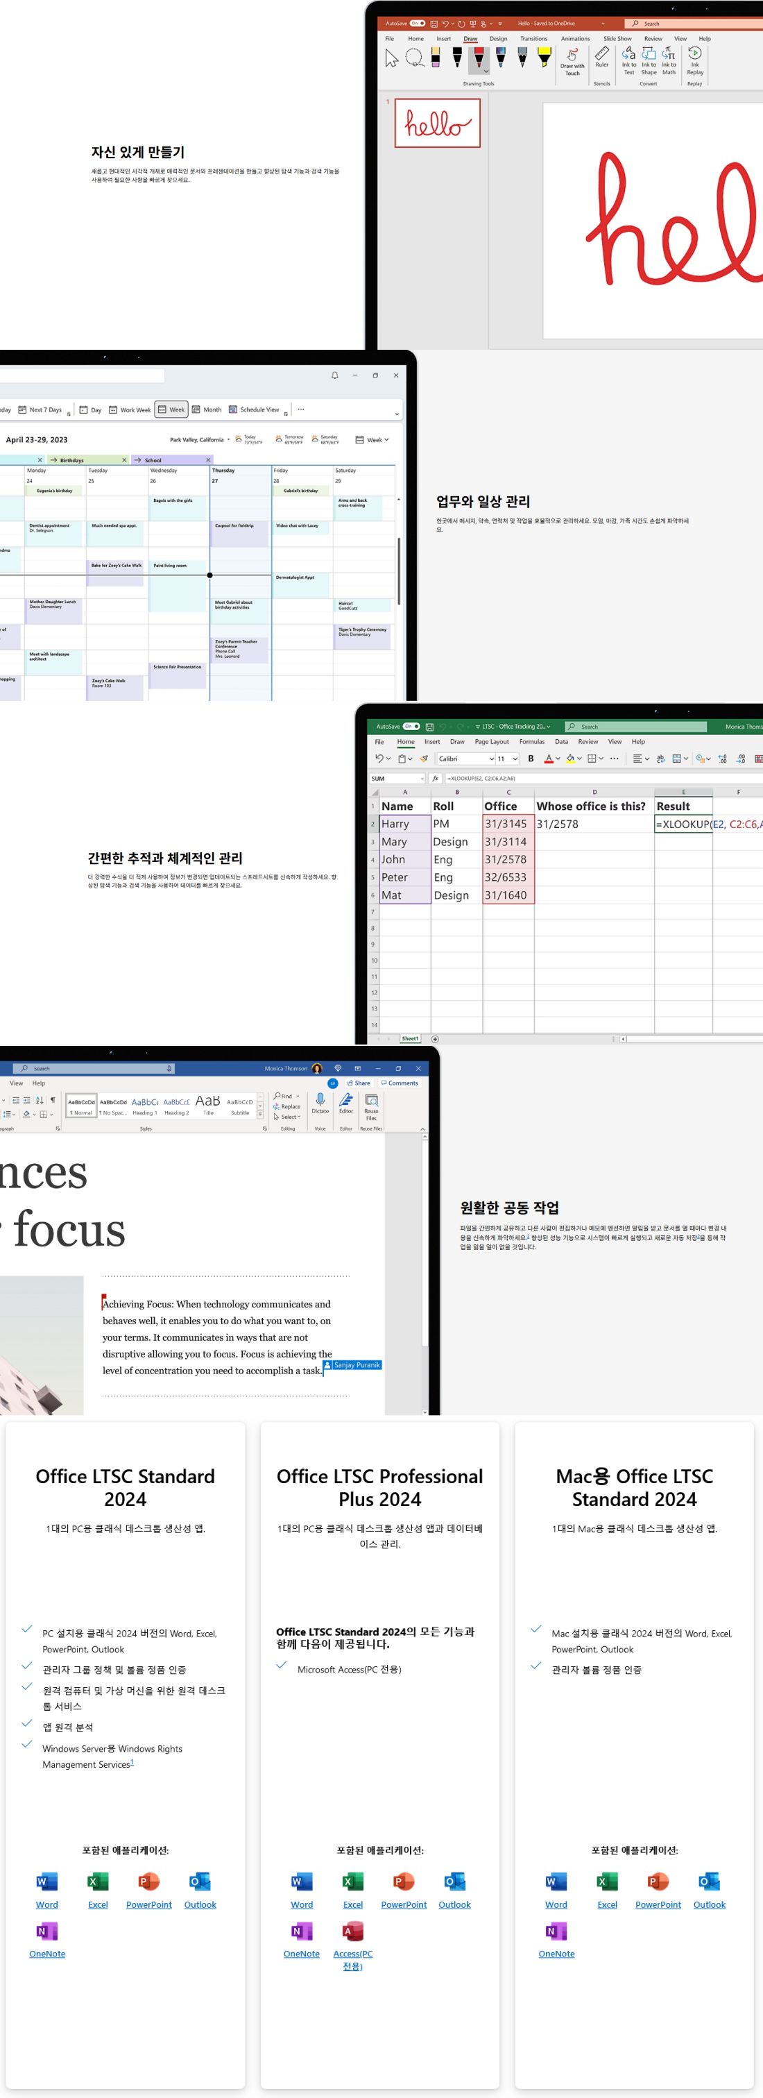Click the Share button in Word
763x2098 pixels.
[359, 1083]
